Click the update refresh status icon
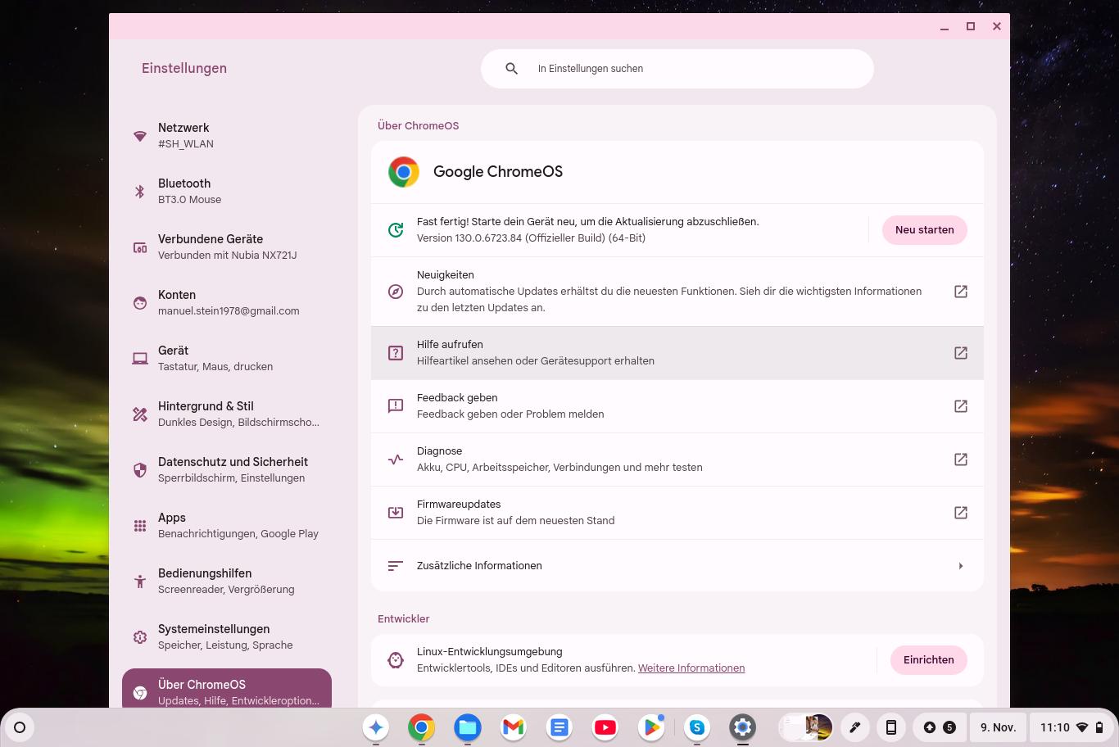1119x747 pixels. point(396,230)
